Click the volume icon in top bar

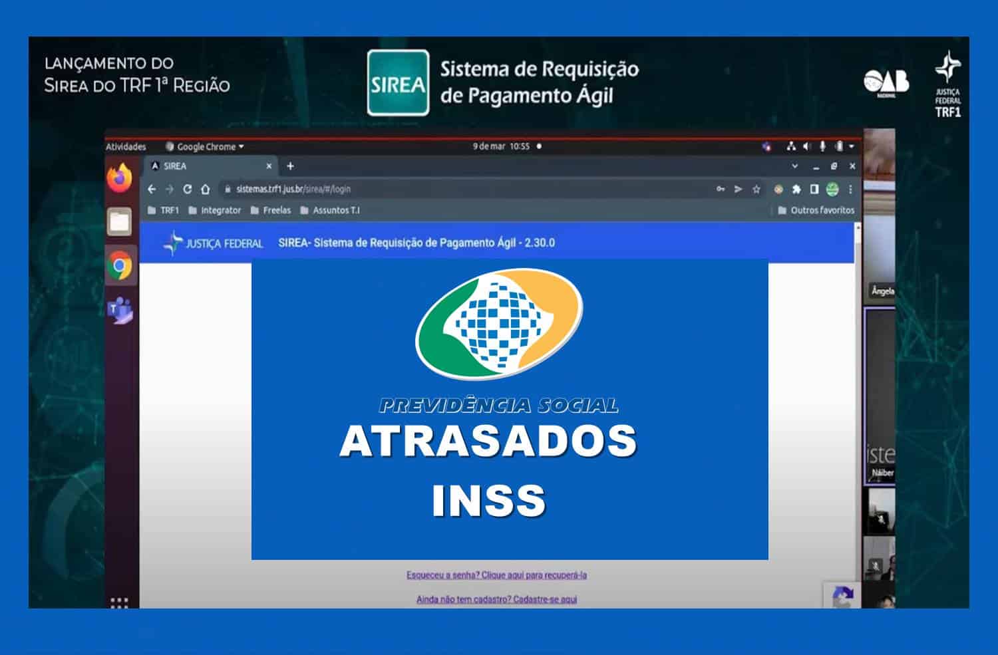click(x=806, y=146)
